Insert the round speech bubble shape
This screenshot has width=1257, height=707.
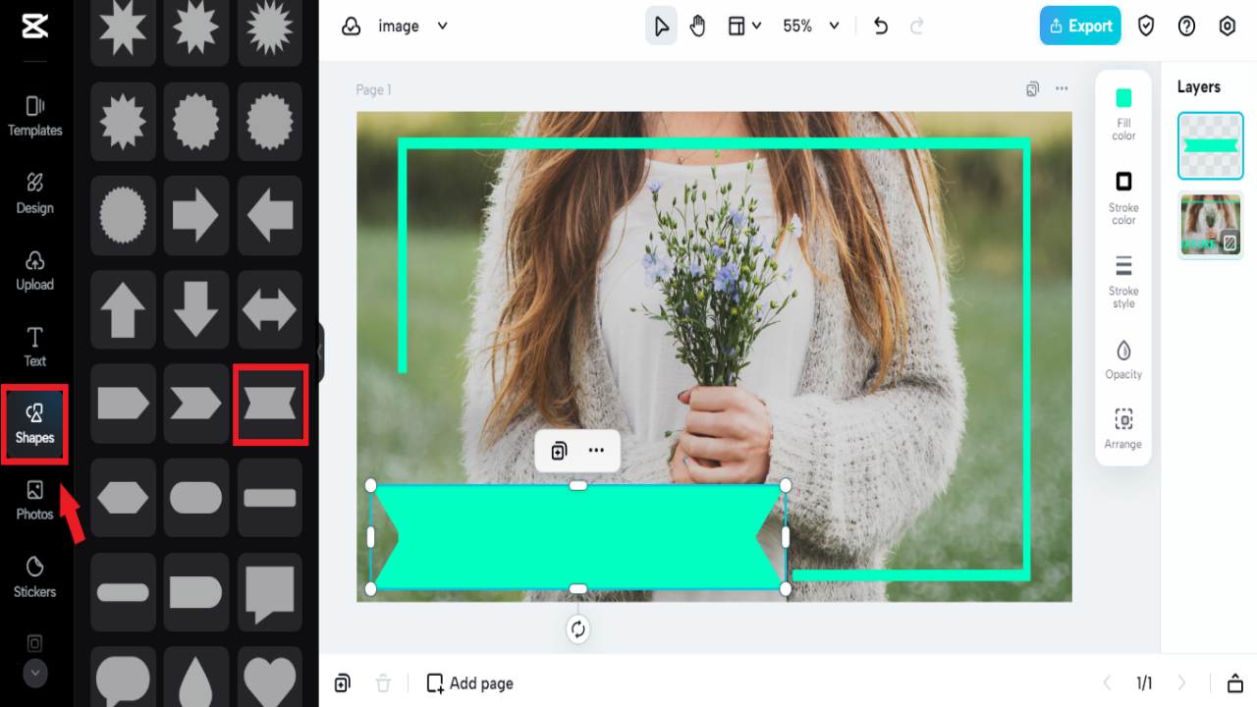click(123, 679)
